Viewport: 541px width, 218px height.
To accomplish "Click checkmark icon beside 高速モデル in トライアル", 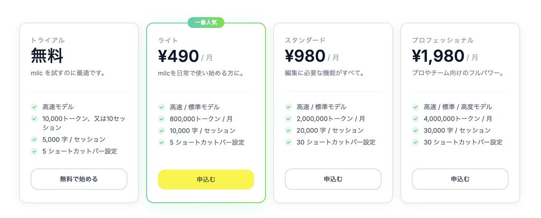I will (34, 107).
